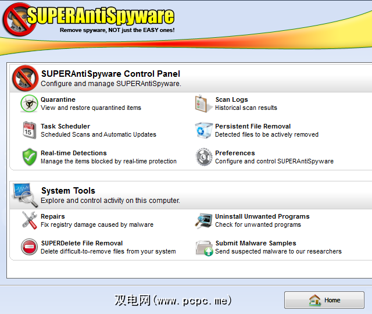Screen dimensions: 372x314
Task: Click 'Scheduled Scans and Automatic Updates' text
Action: (x=98, y=134)
